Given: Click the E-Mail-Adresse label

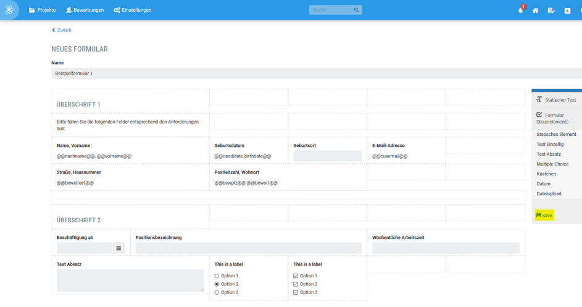Looking at the screenshot, I should click(388, 146).
